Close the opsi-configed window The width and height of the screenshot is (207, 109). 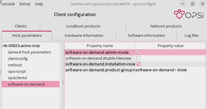(x=203, y=4)
